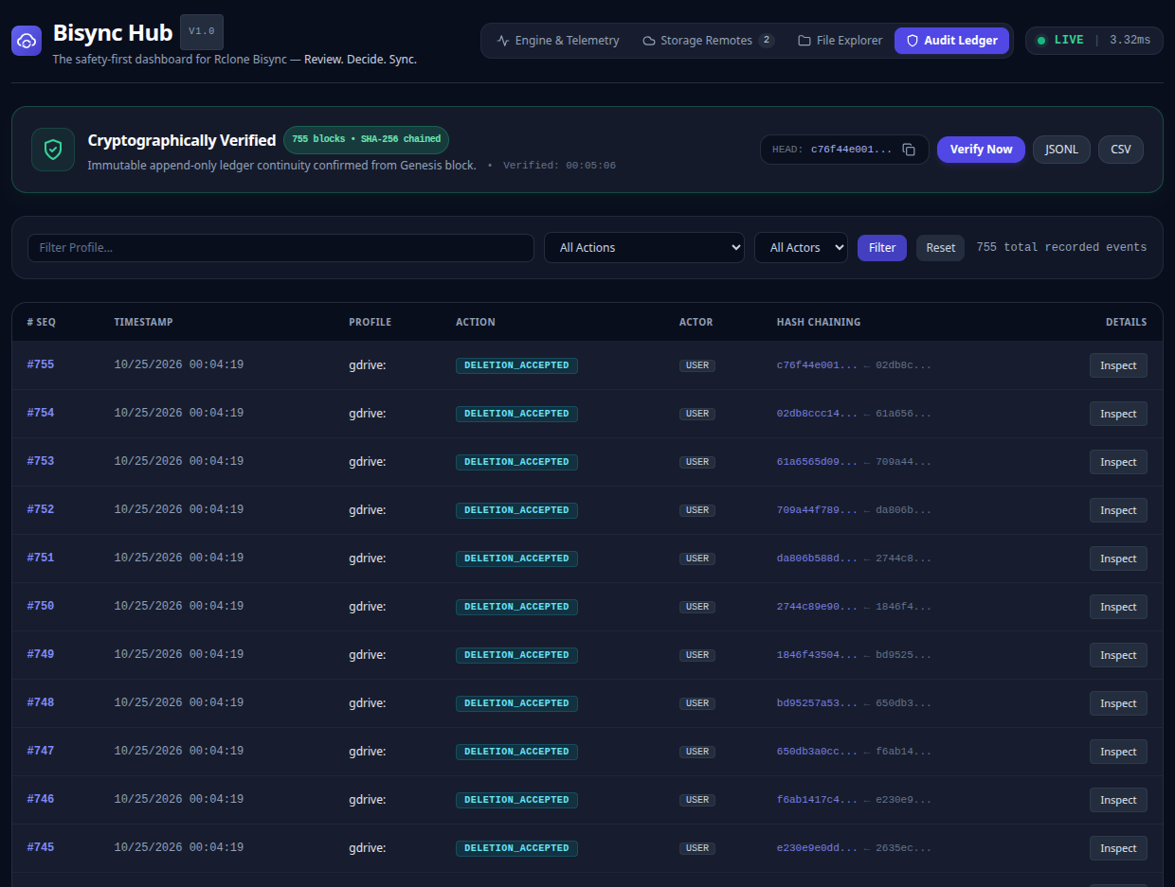
Task: Click sequence number #748
Action: point(41,702)
